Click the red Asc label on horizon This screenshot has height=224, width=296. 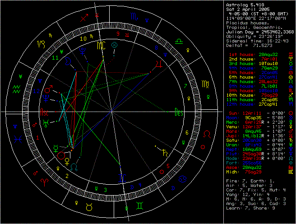(45, 113)
